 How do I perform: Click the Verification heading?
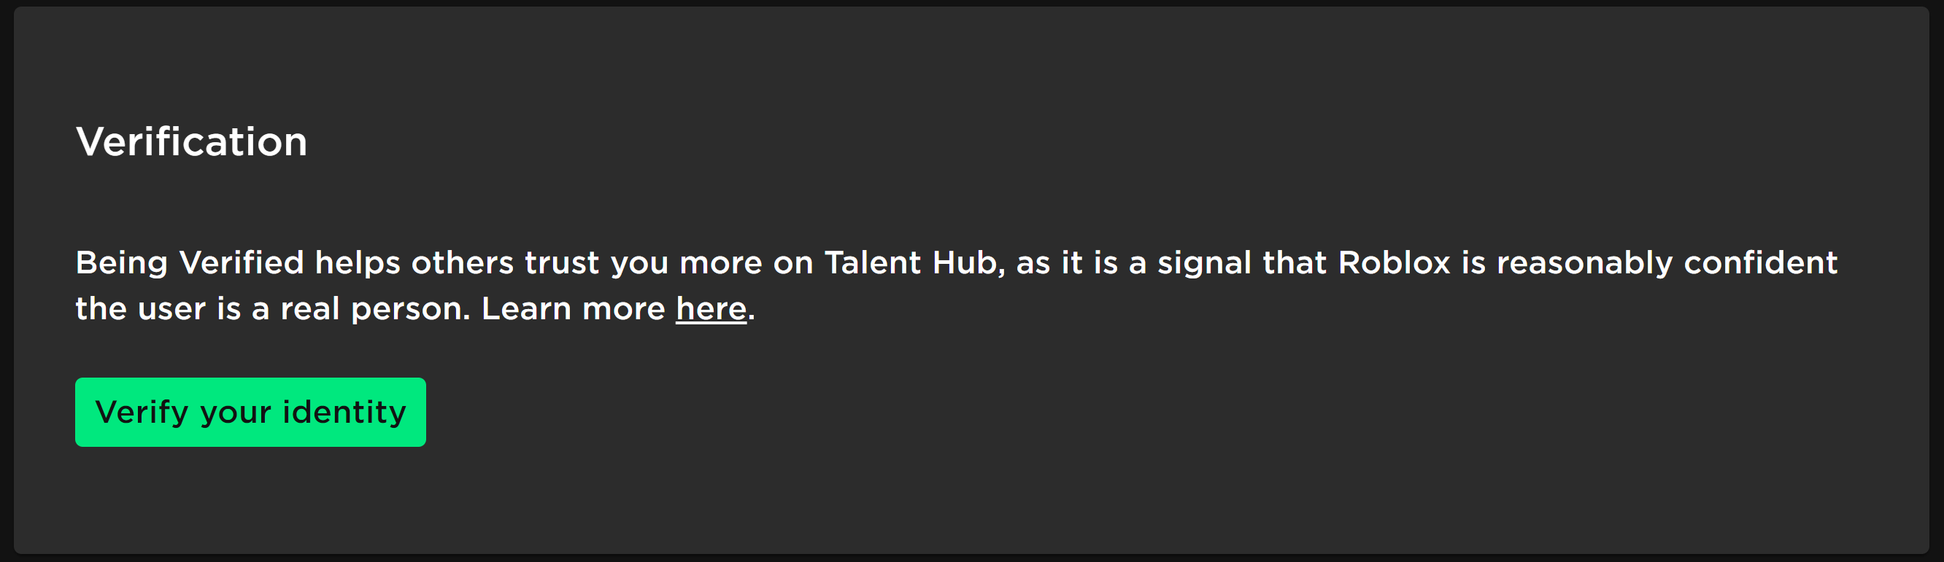pos(192,141)
